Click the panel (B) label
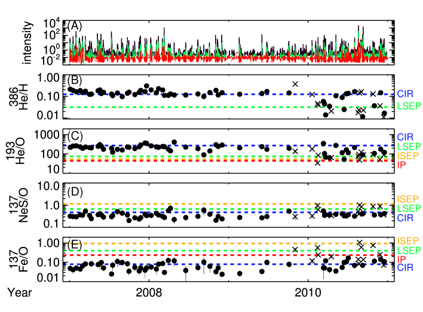Screen dimensions: 423x312 (75, 80)
